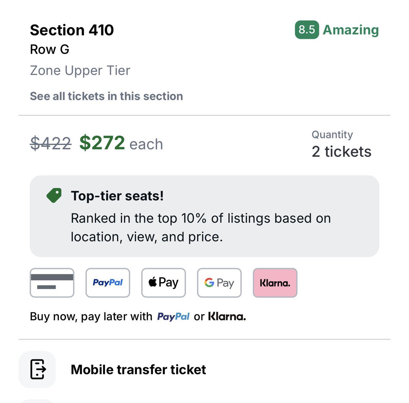Click the 8.5 rating badge
409x403 pixels.
pos(307,30)
